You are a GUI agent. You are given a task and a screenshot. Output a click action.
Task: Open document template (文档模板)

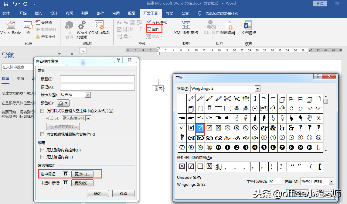(x=249, y=27)
